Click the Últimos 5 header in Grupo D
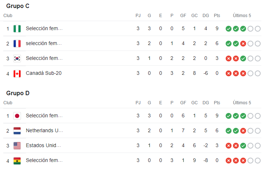Image resolution: width=269 pixels, height=170 pixels. click(x=242, y=103)
